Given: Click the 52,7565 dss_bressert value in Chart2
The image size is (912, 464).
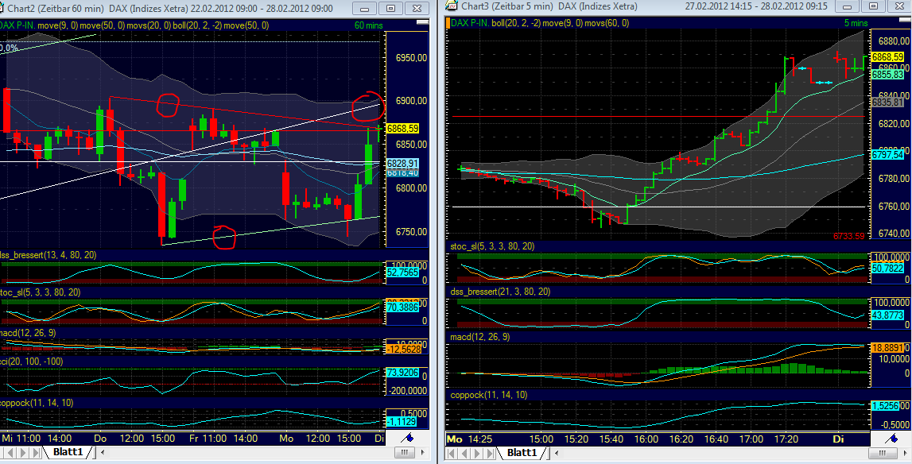Looking at the screenshot, I should [402, 273].
